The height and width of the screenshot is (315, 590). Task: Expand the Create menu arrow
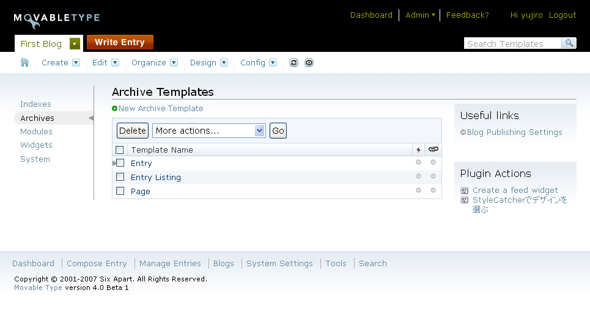coord(76,63)
